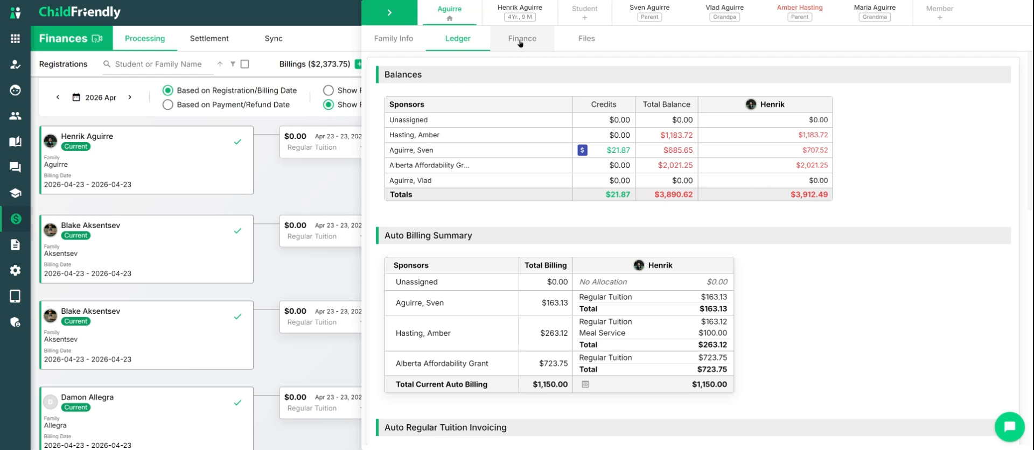Open the security shield sidebar icon
1034x450 pixels.
point(15,322)
